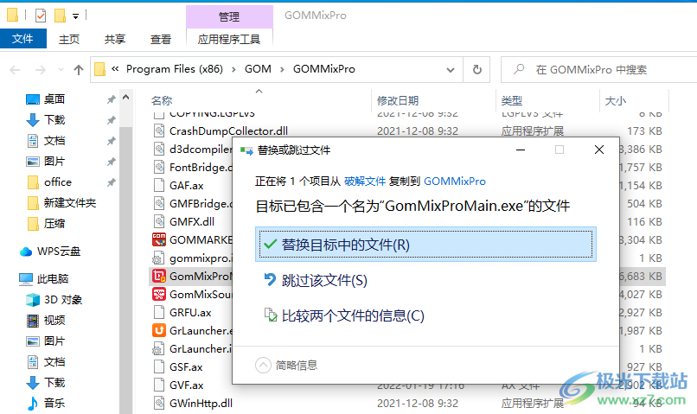Select CrashDumpCollector.dll file

click(228, 131)
